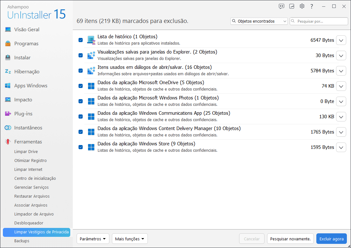This screenshot has height=248, width=351.
Task: Click icon of Itens usados em diálogos row
Action: tap(91, 70)
